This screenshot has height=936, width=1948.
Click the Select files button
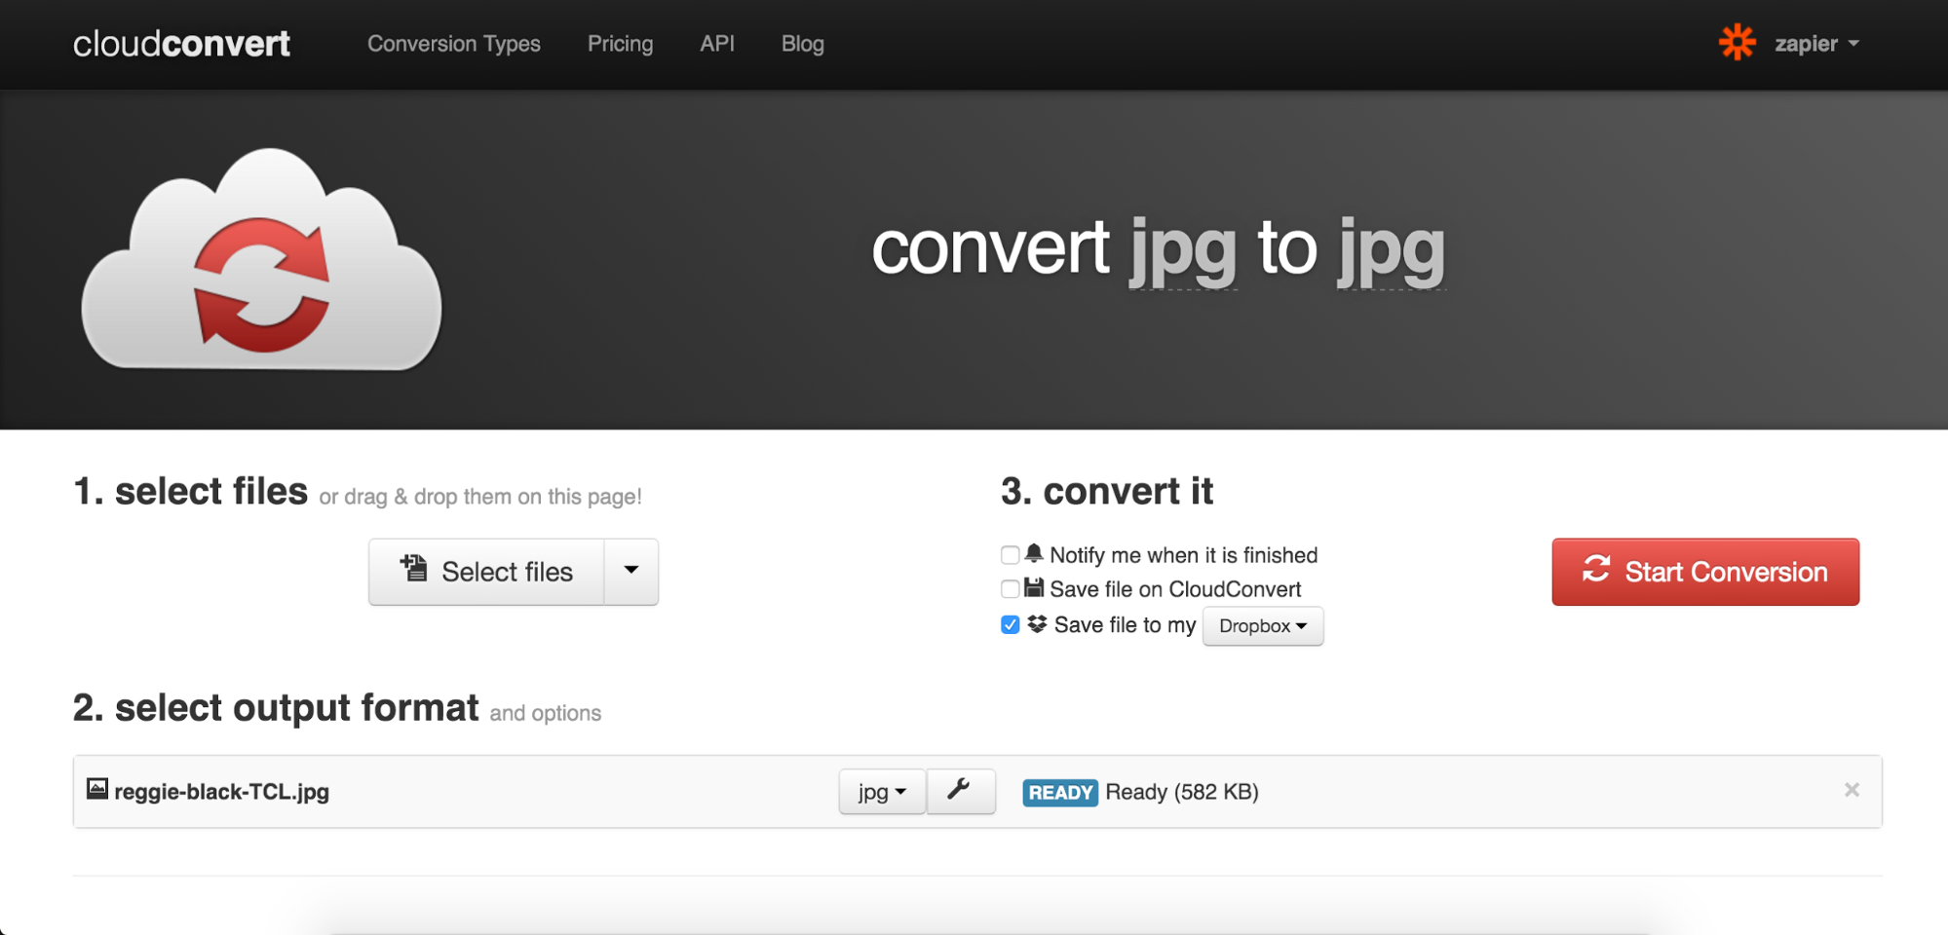(486, 572)
